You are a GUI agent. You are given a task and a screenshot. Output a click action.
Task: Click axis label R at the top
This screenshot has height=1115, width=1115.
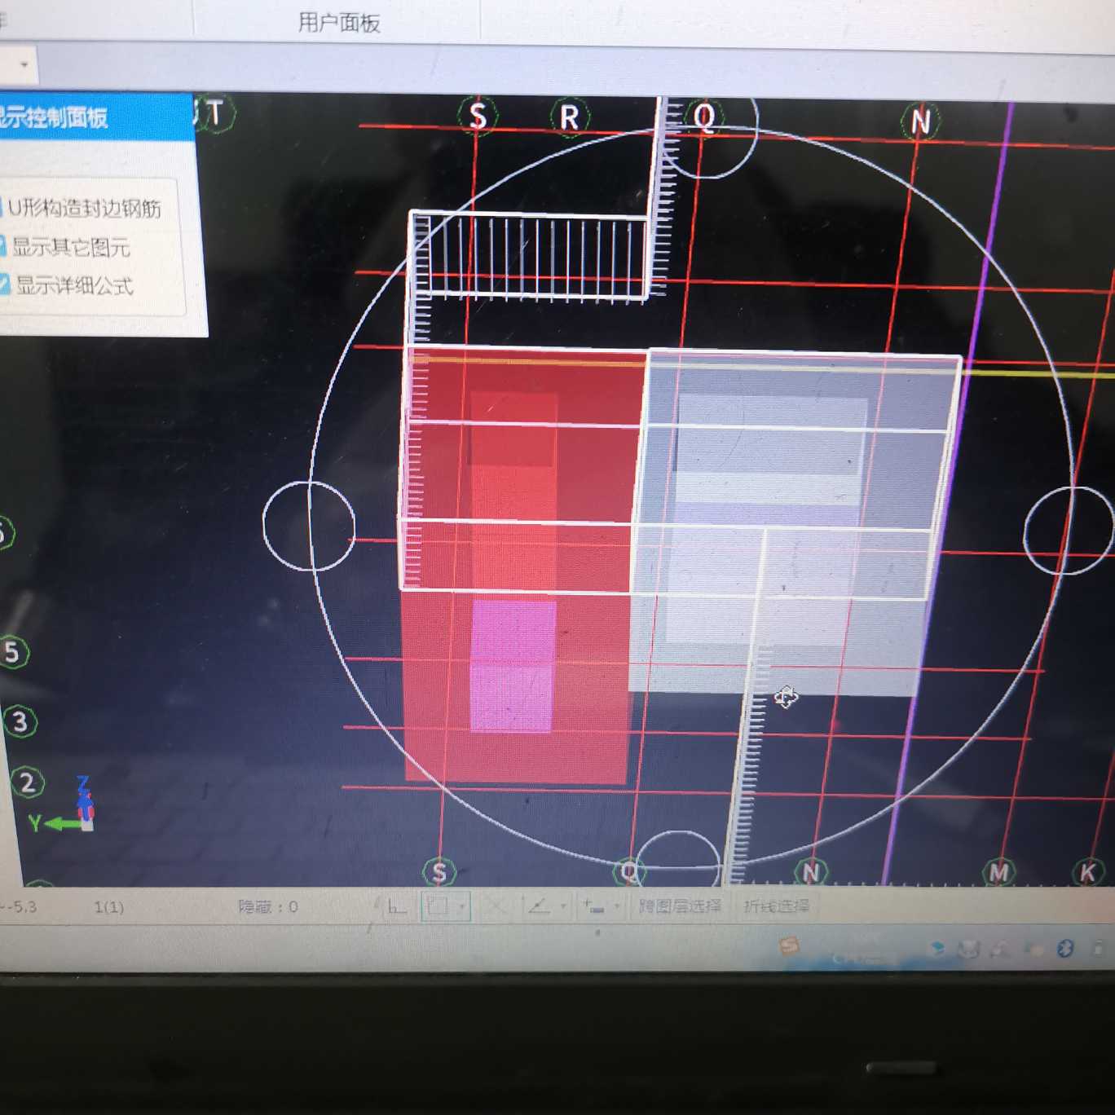570,117
